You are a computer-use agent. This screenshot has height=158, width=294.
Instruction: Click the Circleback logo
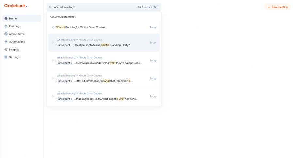click(15, 6)
